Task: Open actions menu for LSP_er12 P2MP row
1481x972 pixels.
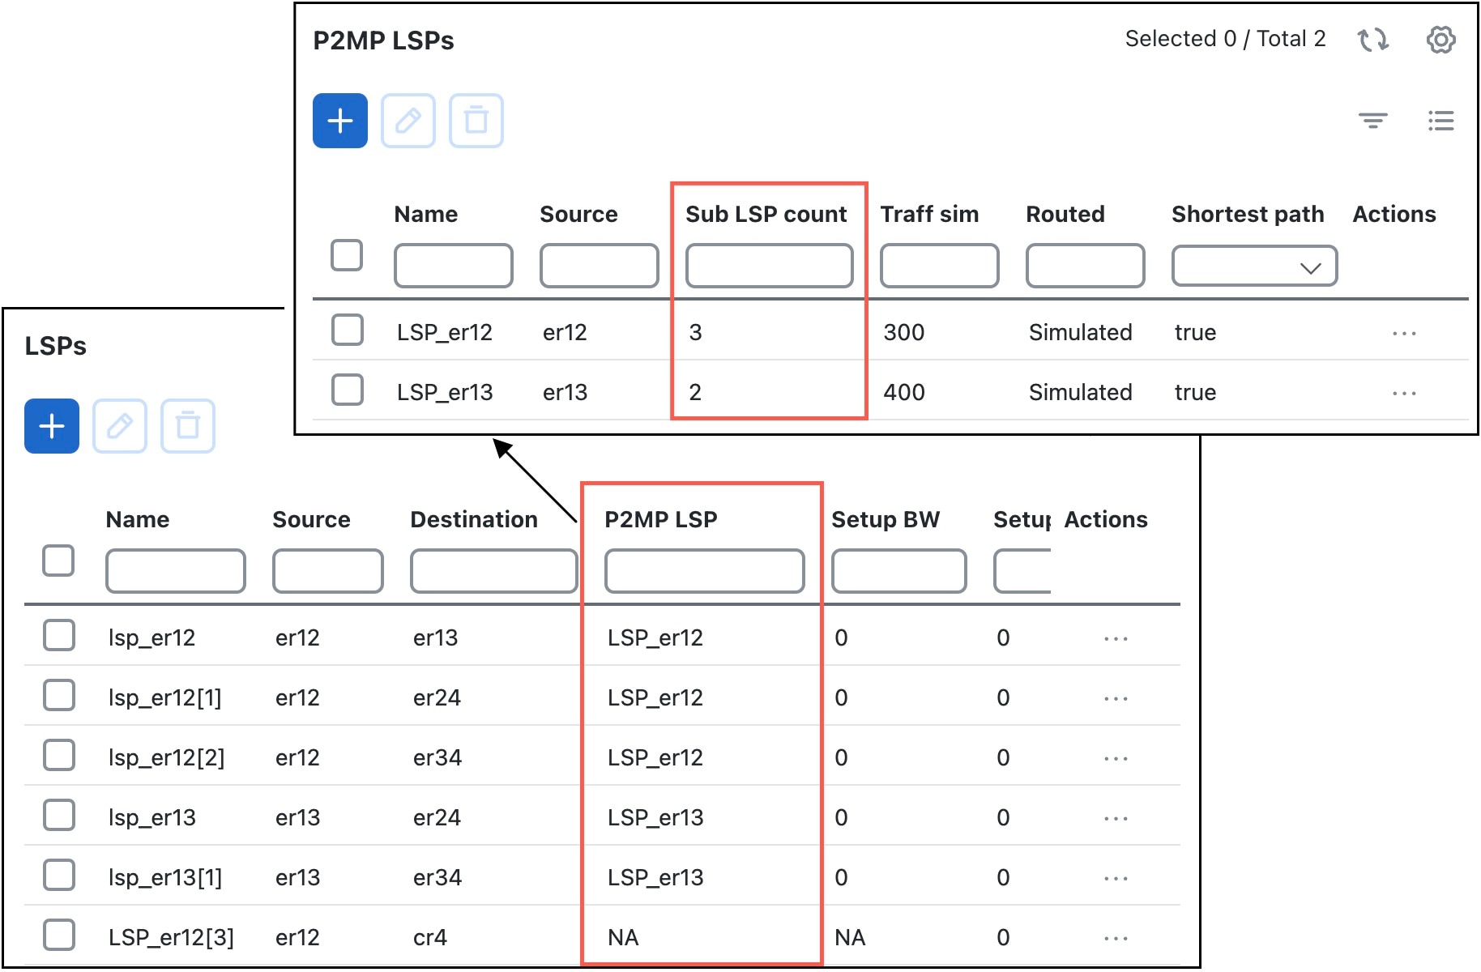Action: (x=1404, y=333)
